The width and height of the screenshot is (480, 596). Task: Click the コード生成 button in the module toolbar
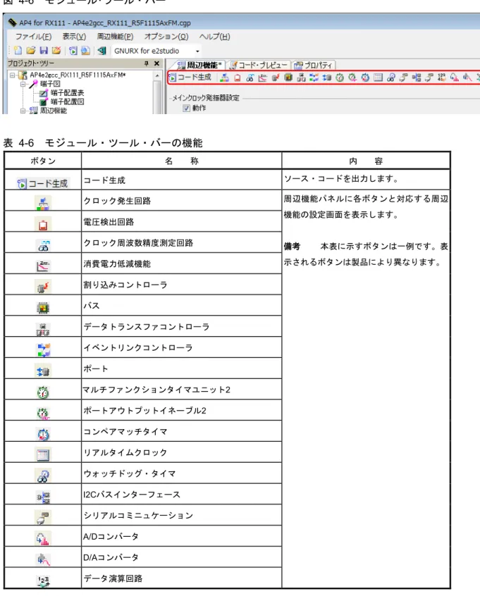[x=190, y=77]
